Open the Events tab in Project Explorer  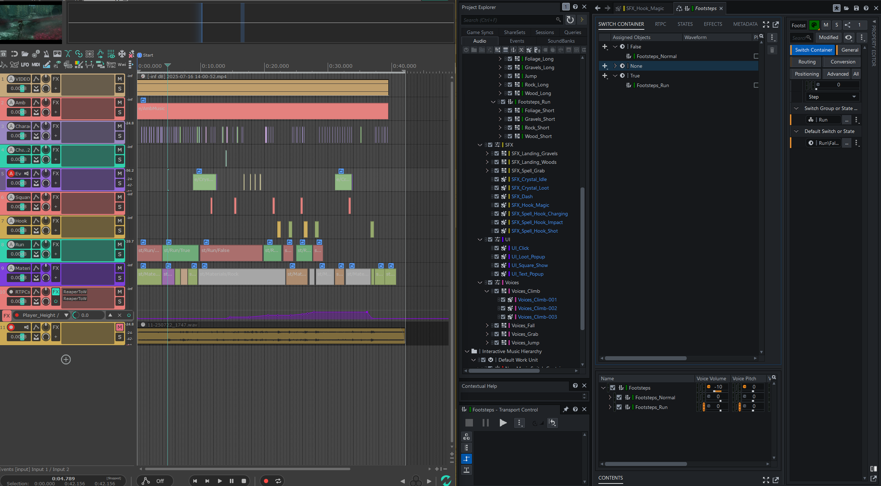[x=517, y=41]
